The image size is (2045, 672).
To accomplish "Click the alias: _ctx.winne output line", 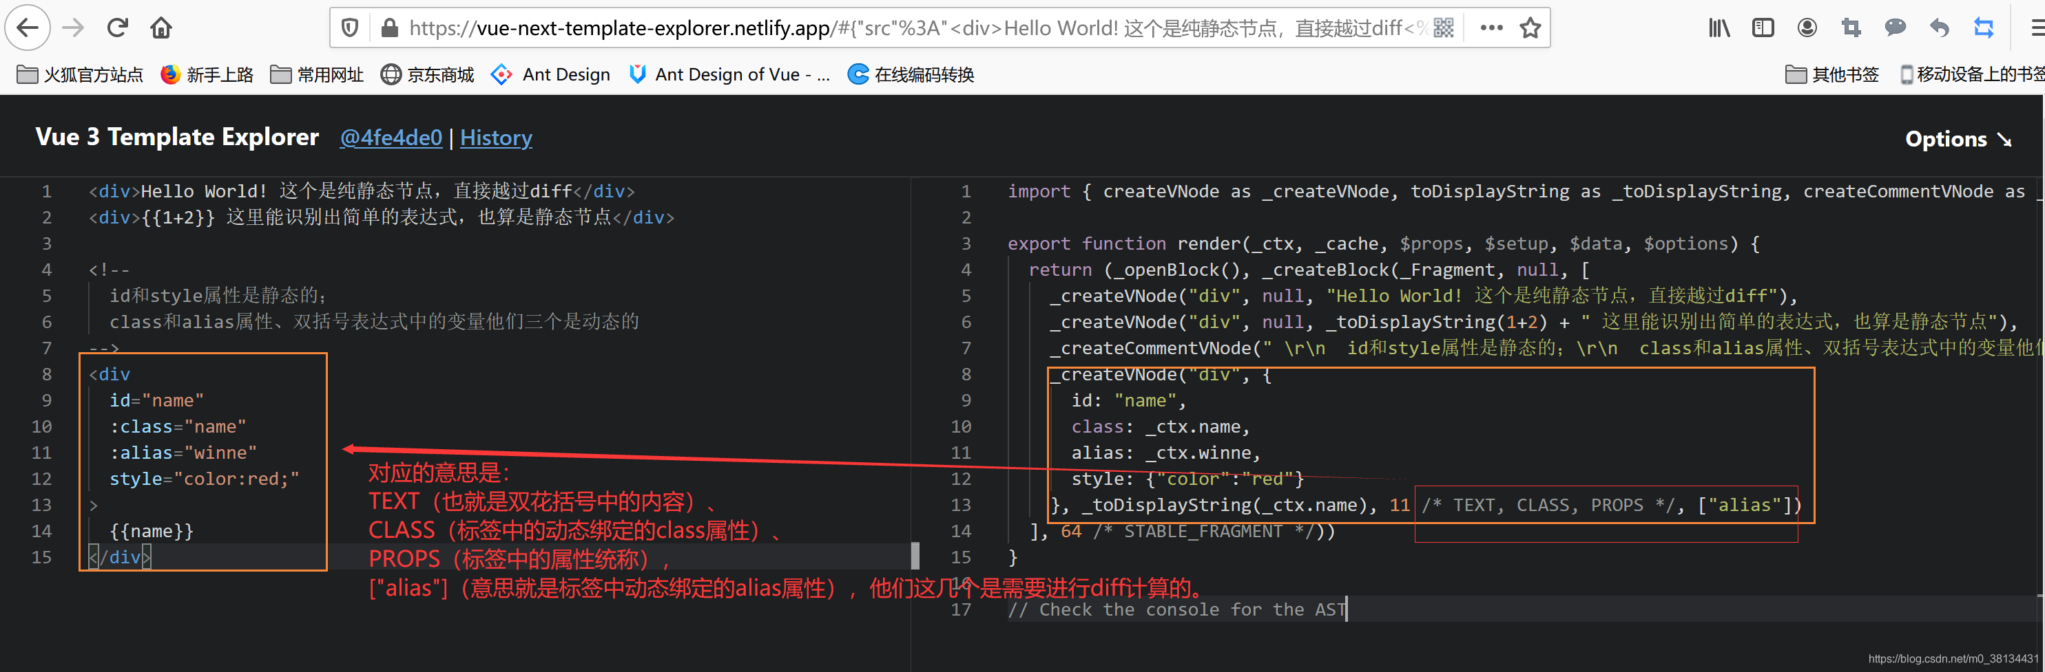I will (x=1165, y=453).
